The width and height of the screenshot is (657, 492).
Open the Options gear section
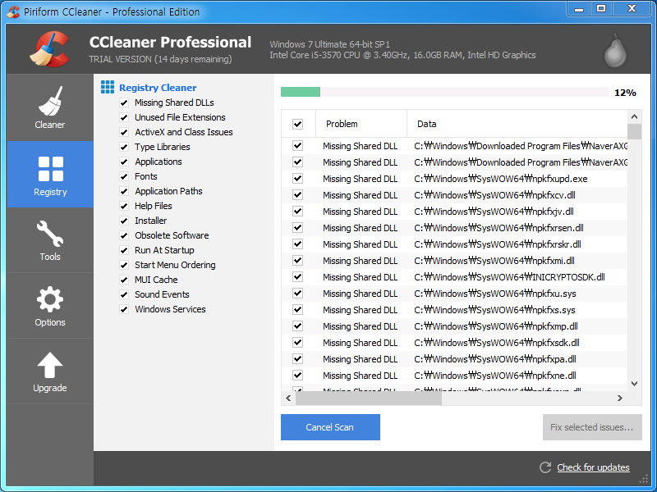(50, 306)
